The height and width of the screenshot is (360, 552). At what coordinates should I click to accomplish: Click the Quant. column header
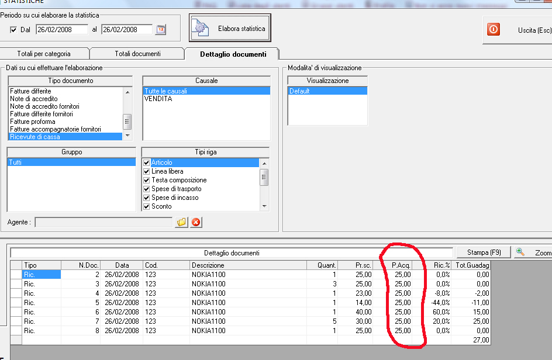point(322,265)
